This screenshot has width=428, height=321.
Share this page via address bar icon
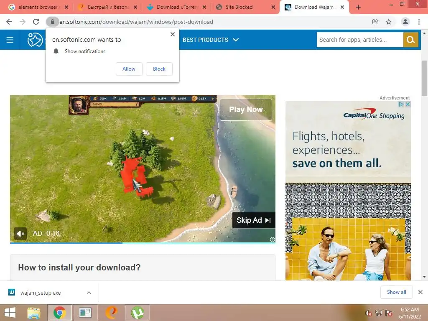[x=375, y=22]
